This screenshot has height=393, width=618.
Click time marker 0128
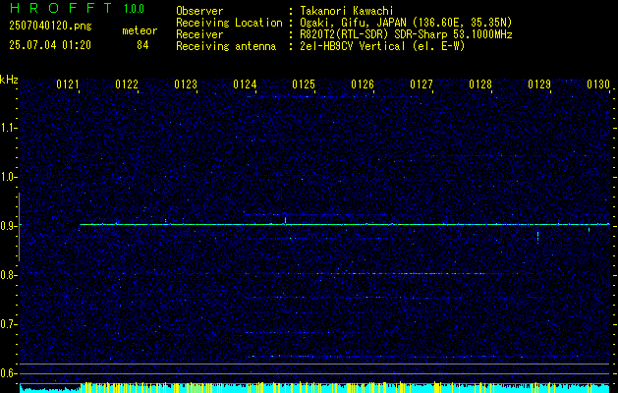[480, 84]
